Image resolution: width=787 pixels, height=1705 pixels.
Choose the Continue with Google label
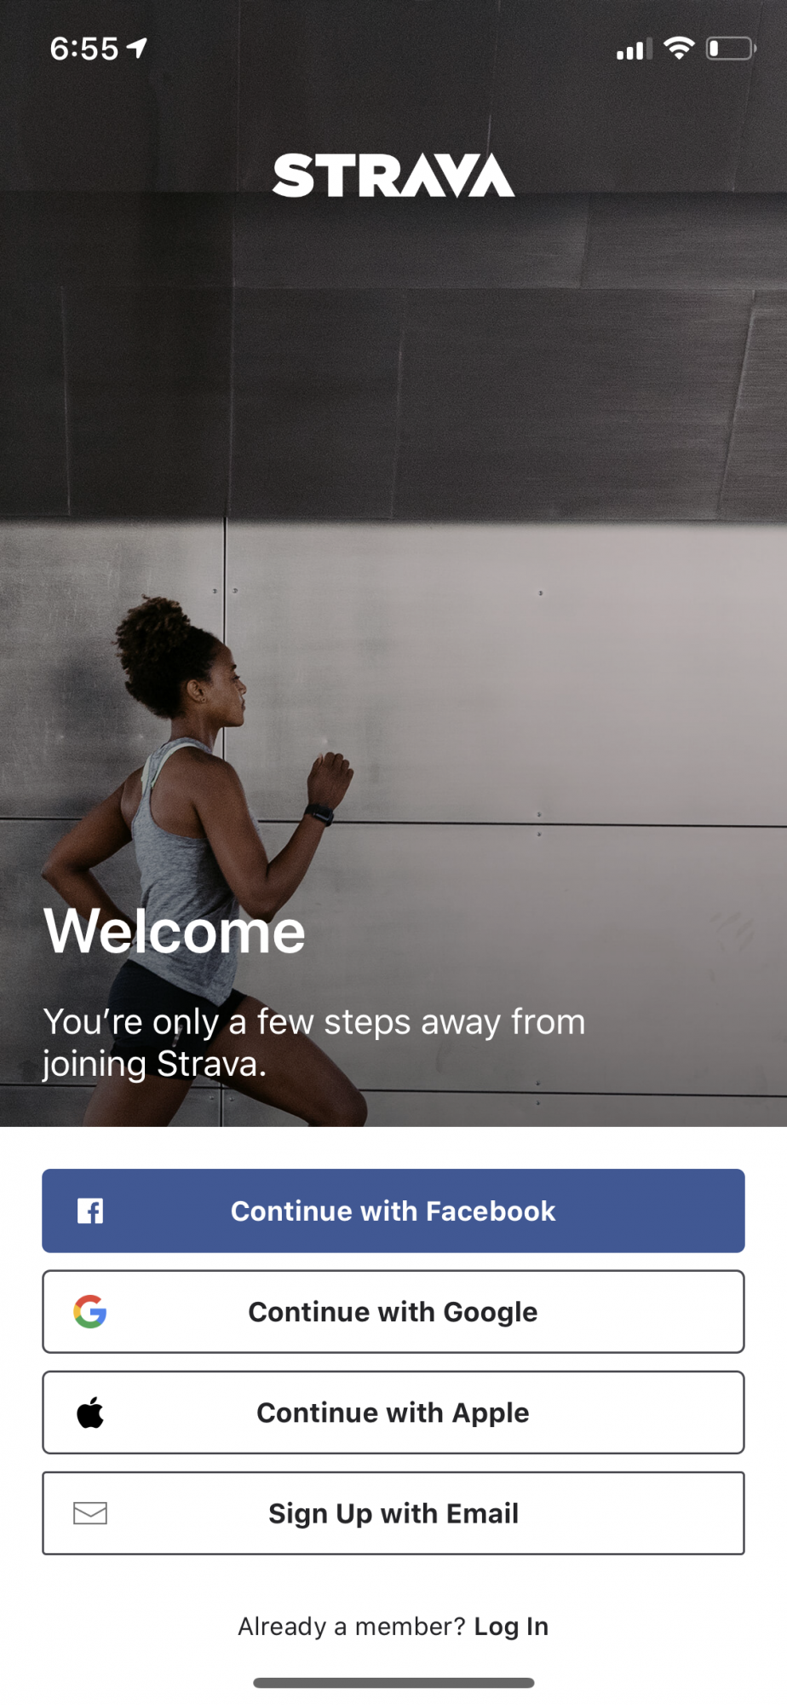pyautogui.click(x=393, y=1312)
